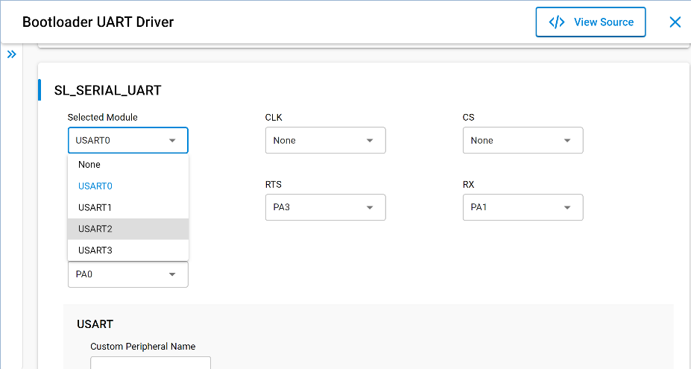Click the Custom Peripheral Name input field
Screen dimensions: 691x369
coord(151,363)
